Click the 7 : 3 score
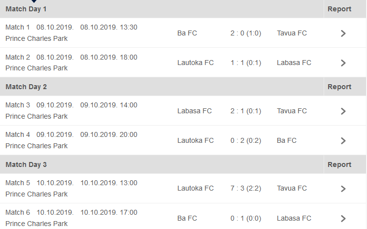The height and width of the screenshot is (229, 367). tap(238, 188)
